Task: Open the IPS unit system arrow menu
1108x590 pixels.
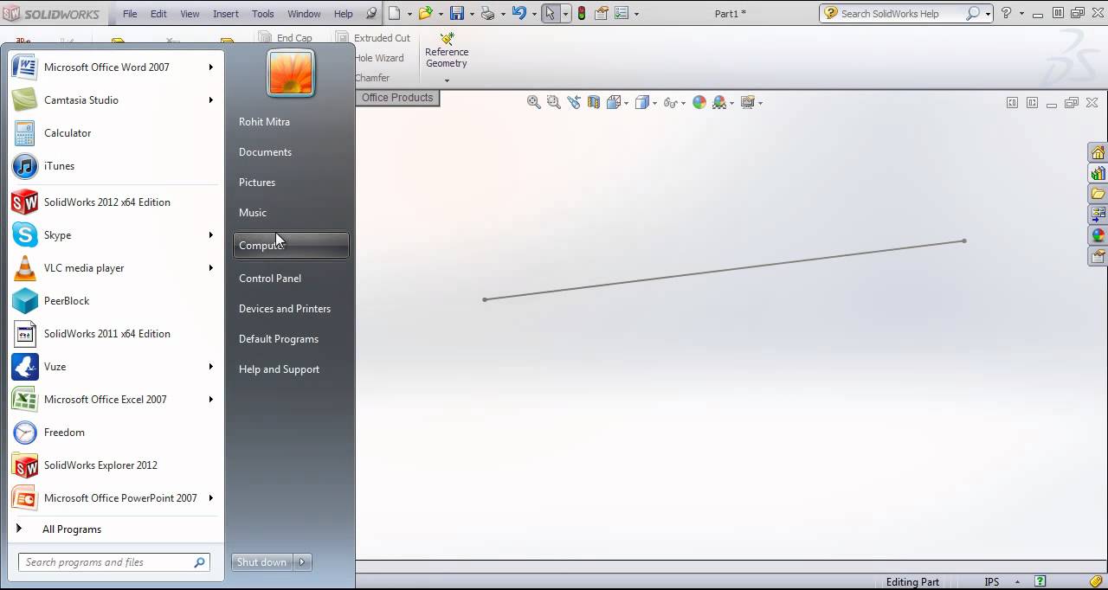Action: point(1017,582)
